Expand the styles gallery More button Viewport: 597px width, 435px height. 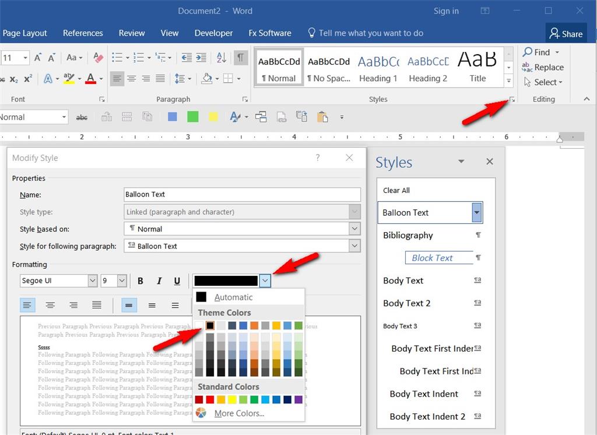(x=509, y=80)
